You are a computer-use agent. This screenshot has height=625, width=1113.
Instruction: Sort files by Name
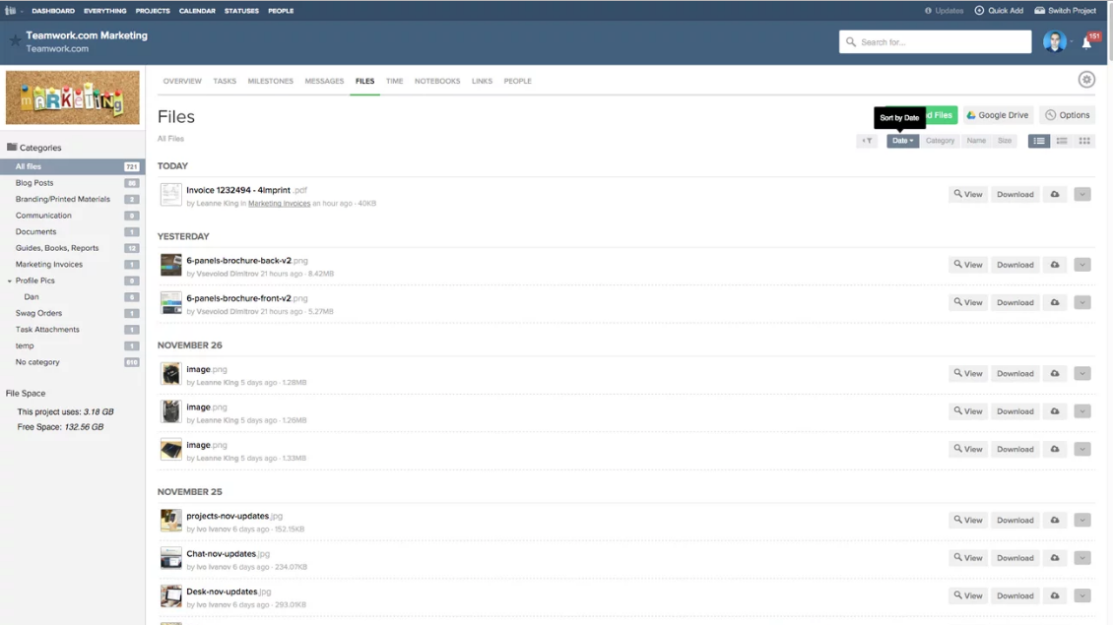point(976,141)
